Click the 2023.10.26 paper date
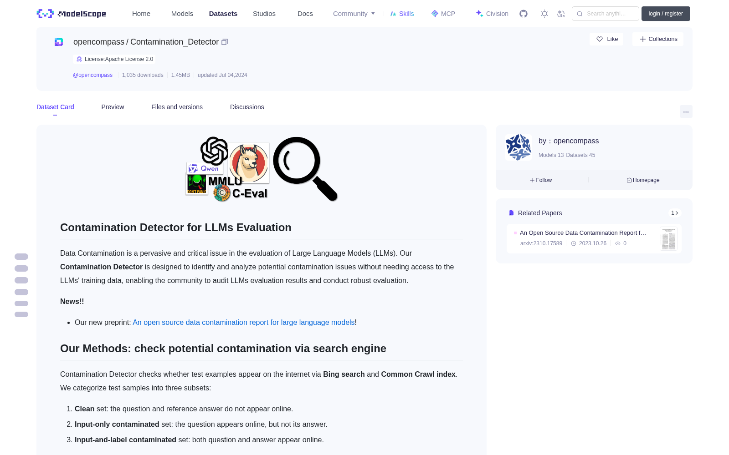 click(593, 243)
